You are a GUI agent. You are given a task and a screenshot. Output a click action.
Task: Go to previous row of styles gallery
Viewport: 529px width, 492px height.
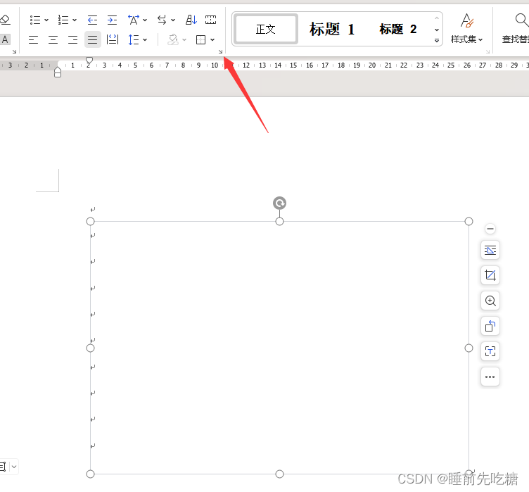point(437,18)
